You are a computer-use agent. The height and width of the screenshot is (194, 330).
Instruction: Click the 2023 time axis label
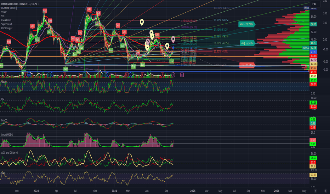point(36,191)
